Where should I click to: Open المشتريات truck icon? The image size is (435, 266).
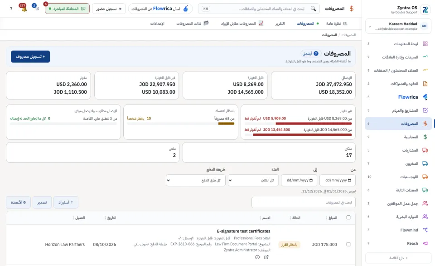(x=425, y=150)
